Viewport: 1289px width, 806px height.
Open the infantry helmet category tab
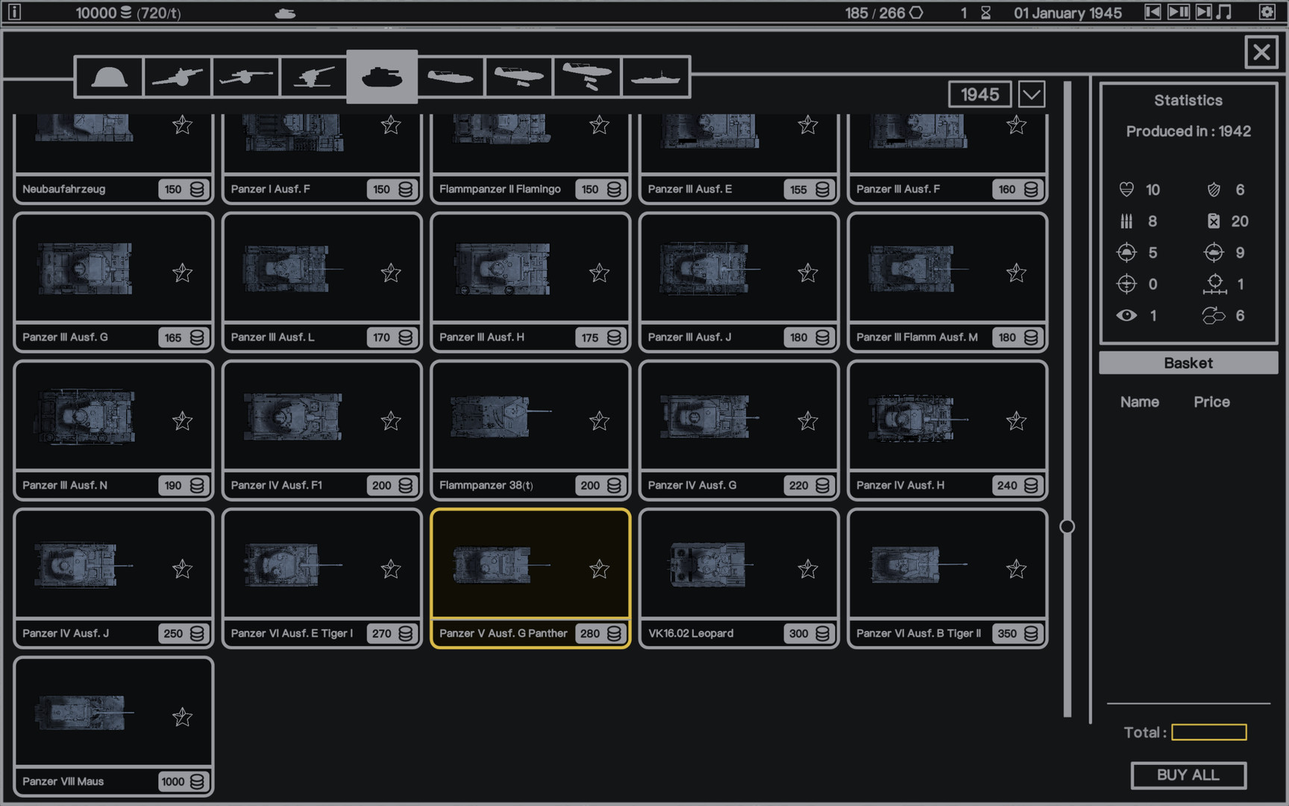tap(109, 77)
